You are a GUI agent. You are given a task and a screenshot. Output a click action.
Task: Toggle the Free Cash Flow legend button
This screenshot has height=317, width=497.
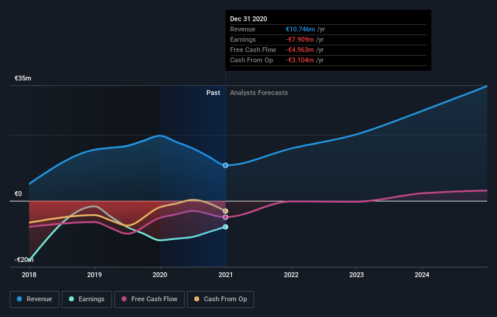[150, 299]
